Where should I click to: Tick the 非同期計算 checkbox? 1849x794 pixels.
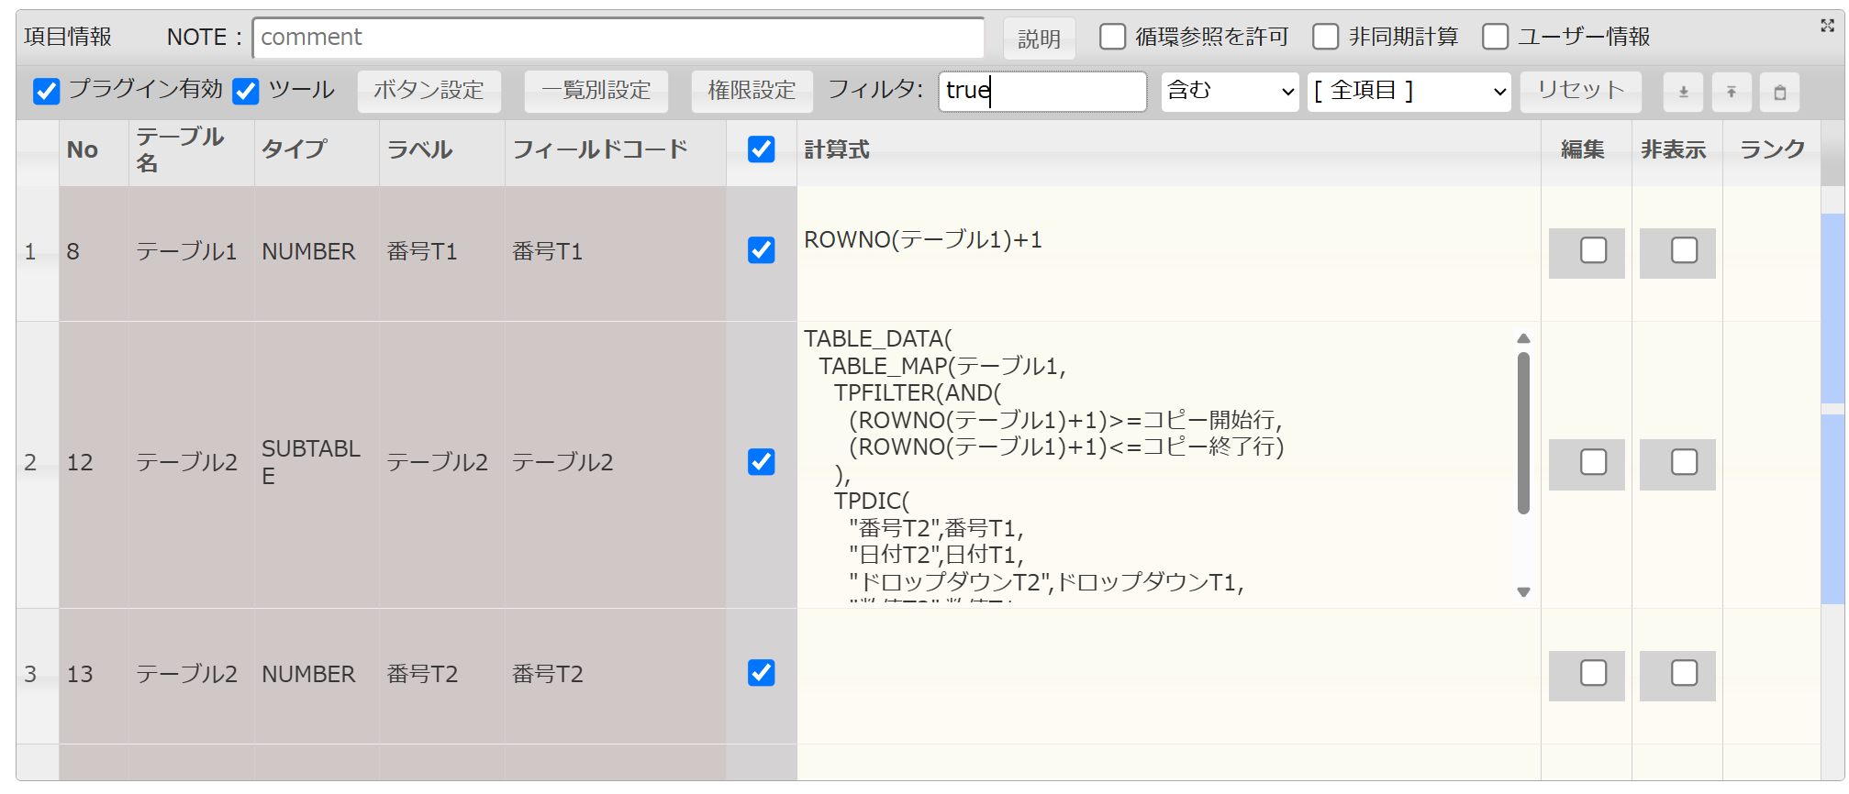pyautogui.click(x=1325, y=37)
